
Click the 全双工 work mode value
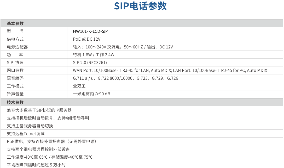(79, 86)
